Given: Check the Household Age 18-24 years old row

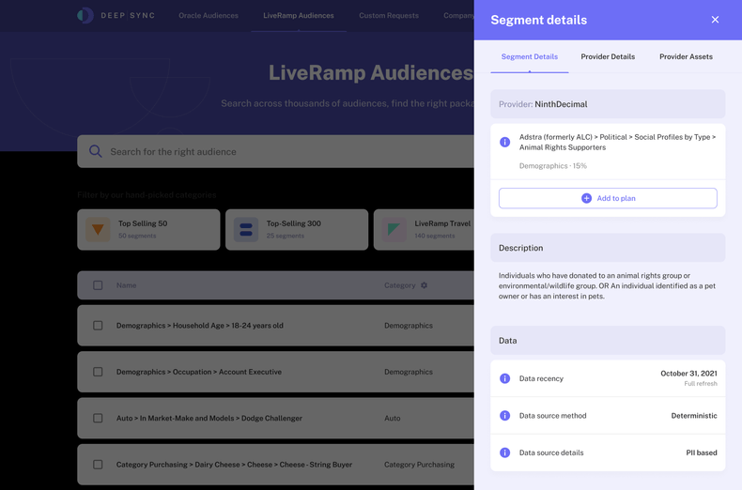Looking at the screenshot, I should click(x=98, y=326).
